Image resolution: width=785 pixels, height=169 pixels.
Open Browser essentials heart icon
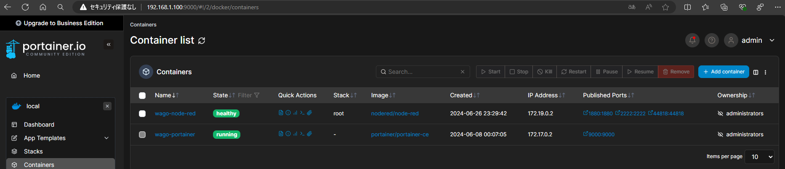click(x=742, y=7)
